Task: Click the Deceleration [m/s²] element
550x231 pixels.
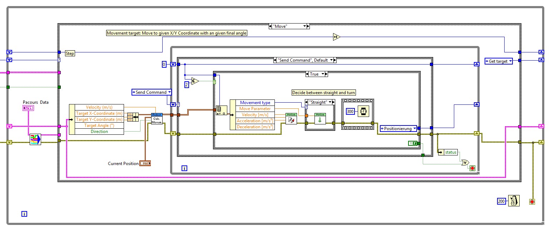Action: click(x=255, y=127)
